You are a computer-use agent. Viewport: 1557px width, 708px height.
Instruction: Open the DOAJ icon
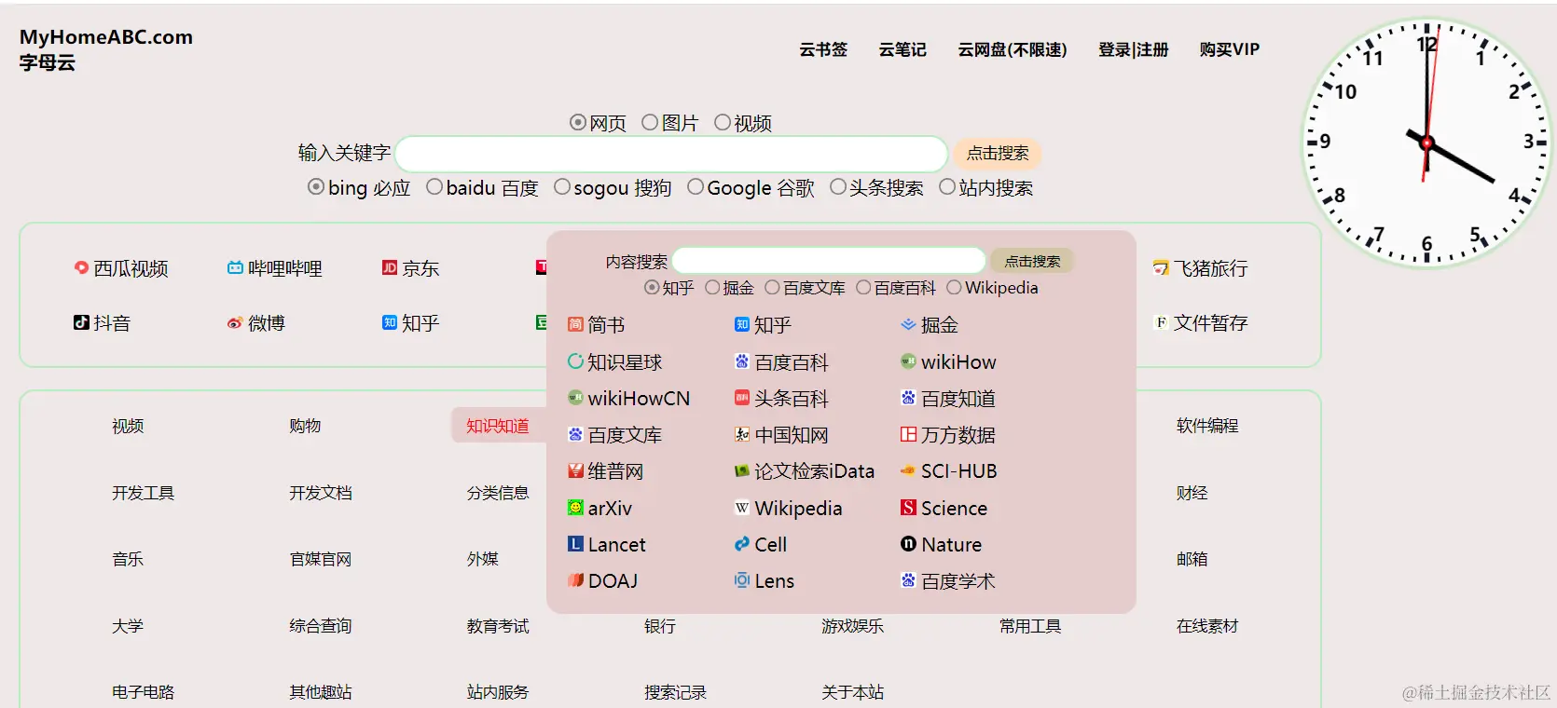click(575, 580)
